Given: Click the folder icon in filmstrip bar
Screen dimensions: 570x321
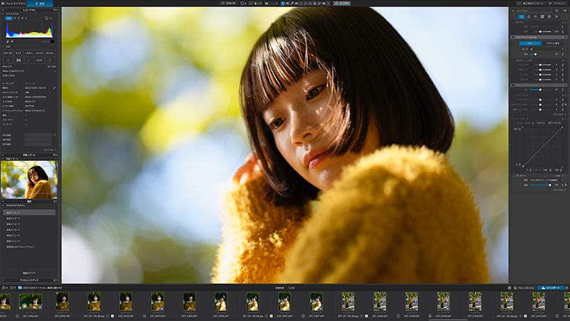Looking at the screenshot, I should tap(20, 287).
